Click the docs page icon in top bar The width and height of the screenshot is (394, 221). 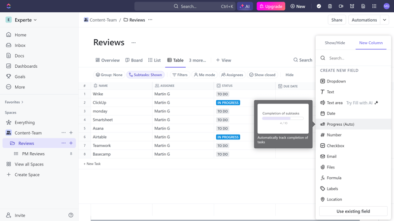[363, 6]
